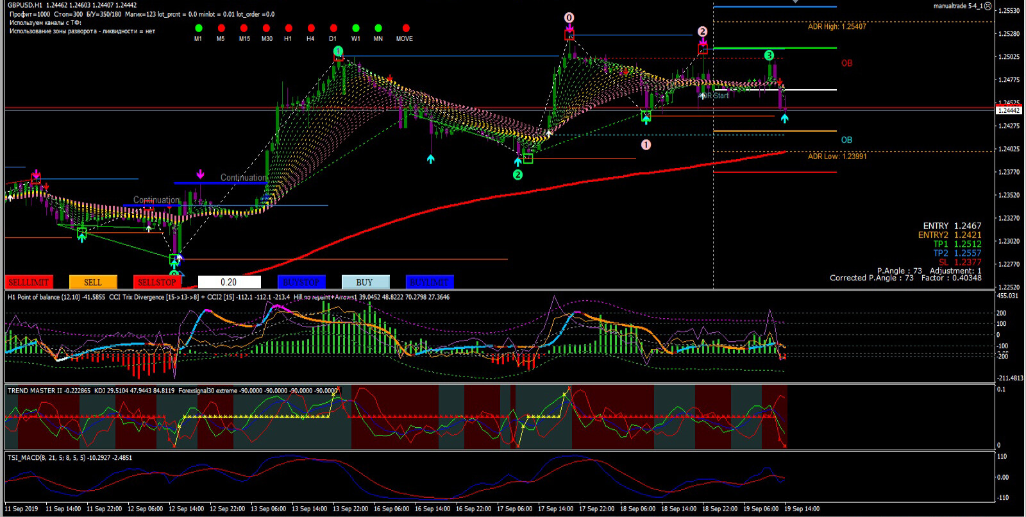This screenshot has width=1026, height=517.
Task: Select the TP2 1.2557 readout
Action: point(957,253)
